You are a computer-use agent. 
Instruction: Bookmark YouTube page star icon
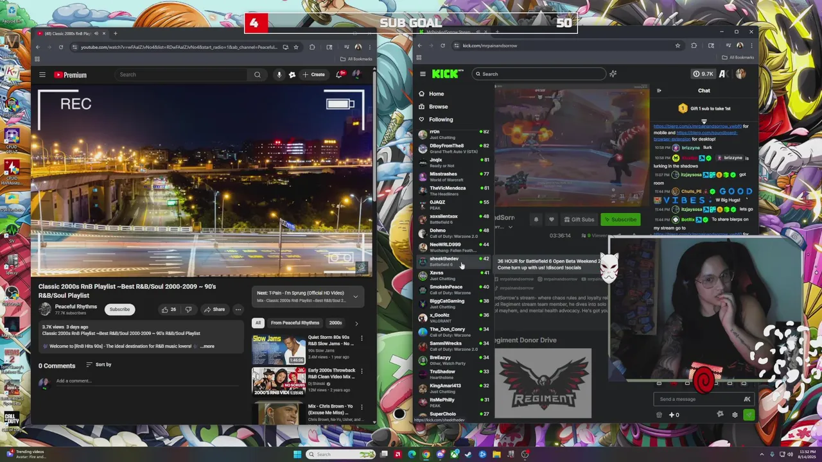(x=295, y=47)
